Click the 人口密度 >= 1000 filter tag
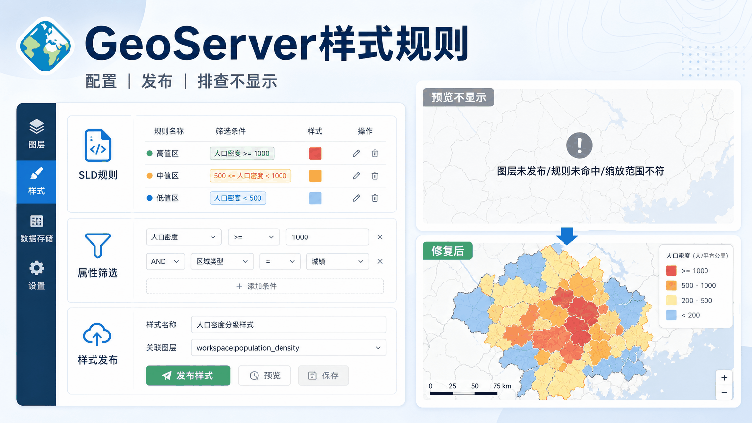 click(242, 153)
